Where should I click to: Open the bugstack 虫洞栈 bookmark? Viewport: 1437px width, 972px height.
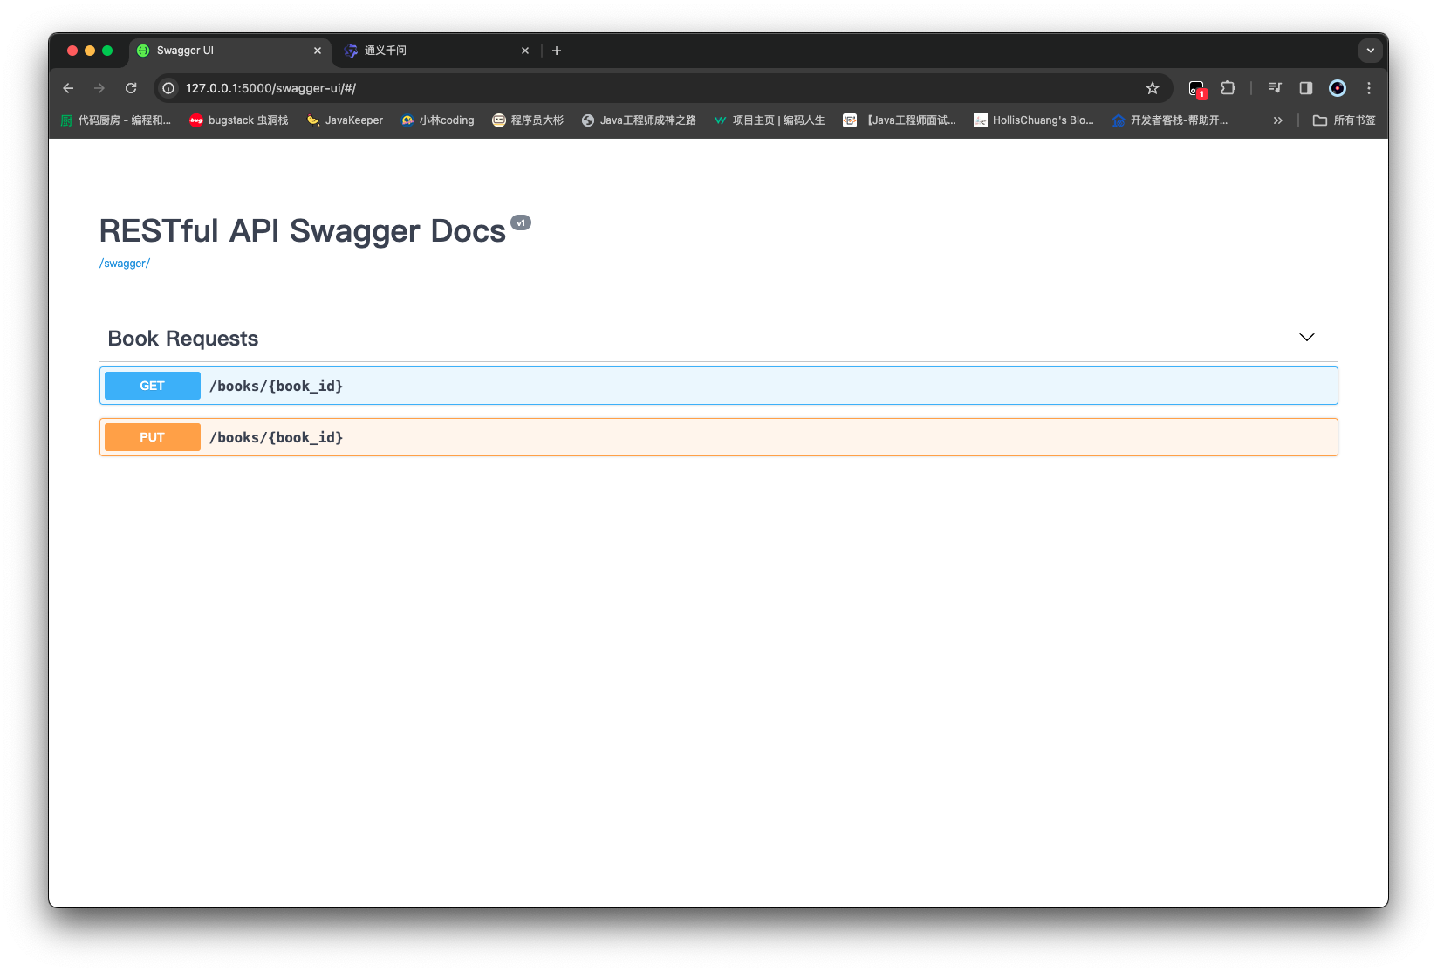[239, 120]
